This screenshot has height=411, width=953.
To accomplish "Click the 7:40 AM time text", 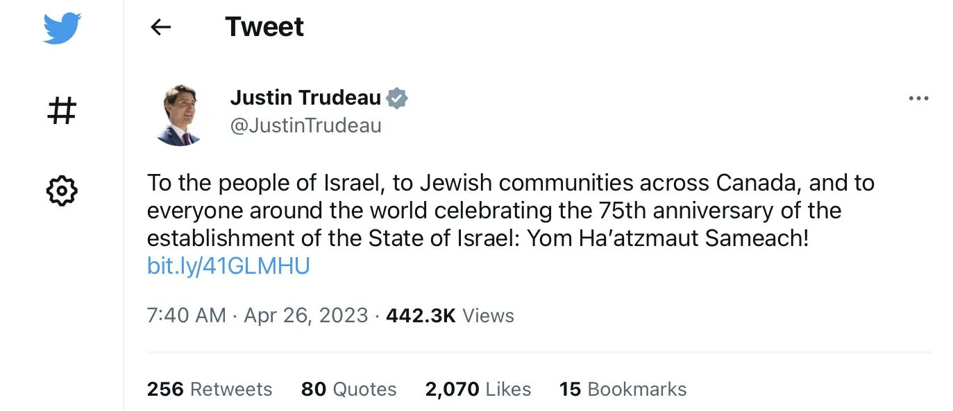I will (186, 316).
